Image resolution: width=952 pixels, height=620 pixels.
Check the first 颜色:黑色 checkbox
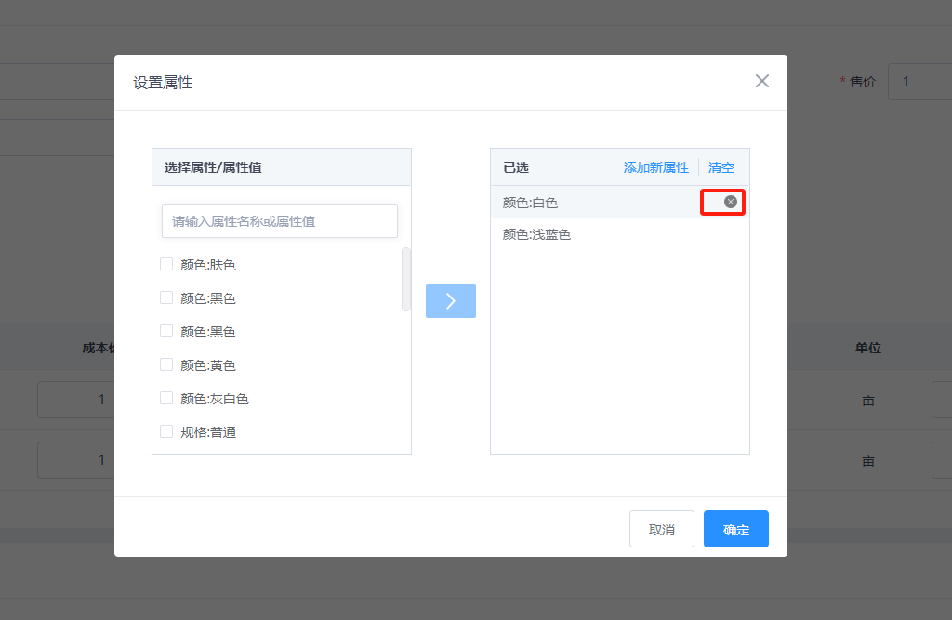(166, 297)
